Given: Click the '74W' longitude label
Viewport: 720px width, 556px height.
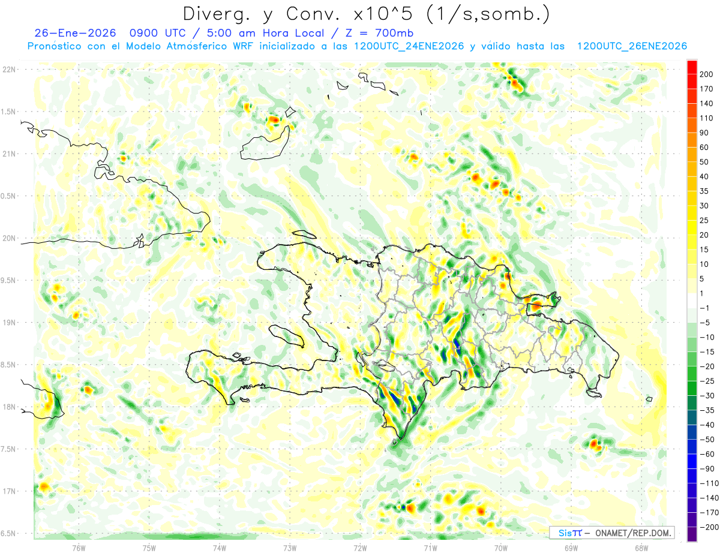Looking at the screenshot, I should click(x=220, y=548).
